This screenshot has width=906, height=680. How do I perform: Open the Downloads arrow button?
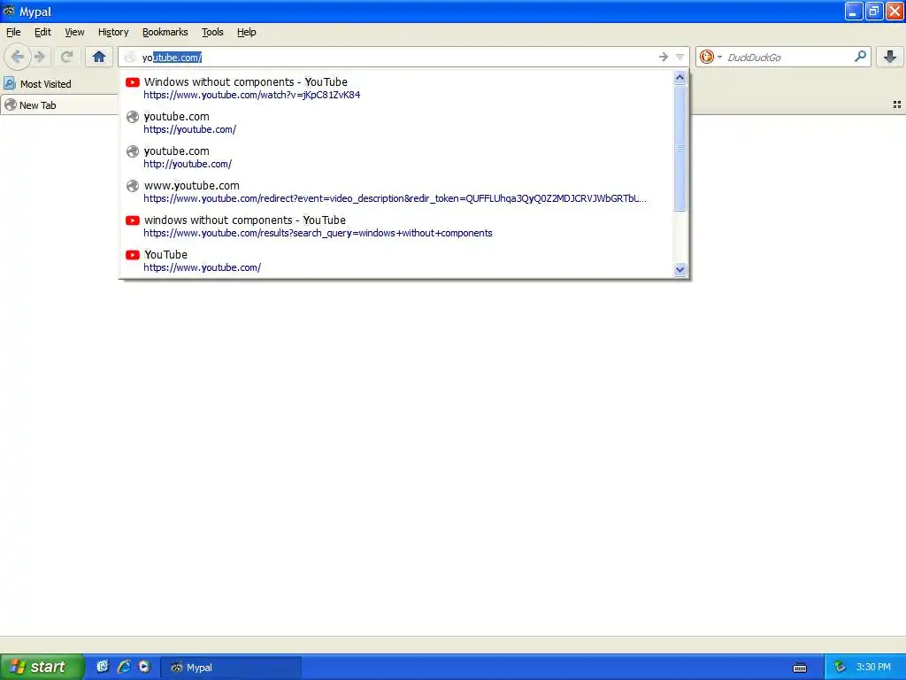[x=890, y=57]
